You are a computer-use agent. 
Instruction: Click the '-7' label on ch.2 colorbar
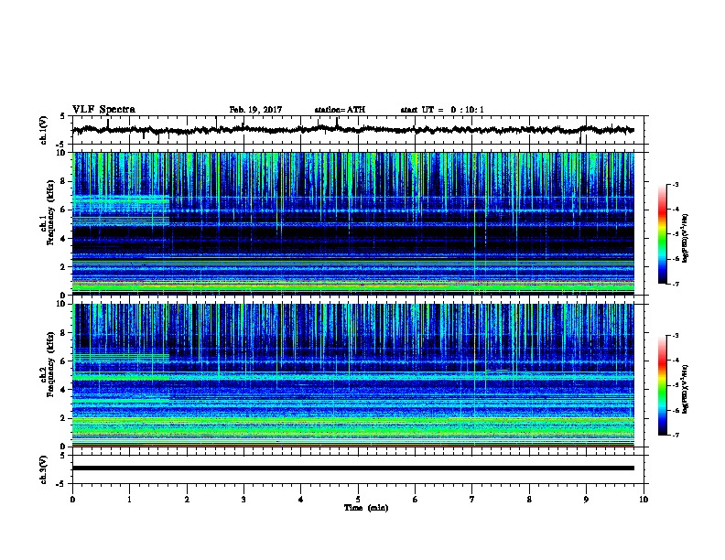point(675,435)
